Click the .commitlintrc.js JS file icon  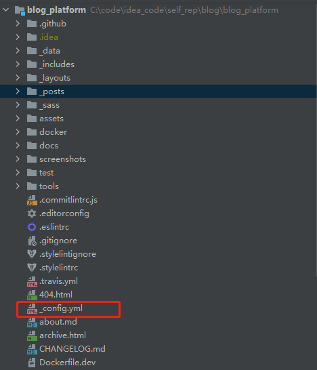tap(32, 200)
